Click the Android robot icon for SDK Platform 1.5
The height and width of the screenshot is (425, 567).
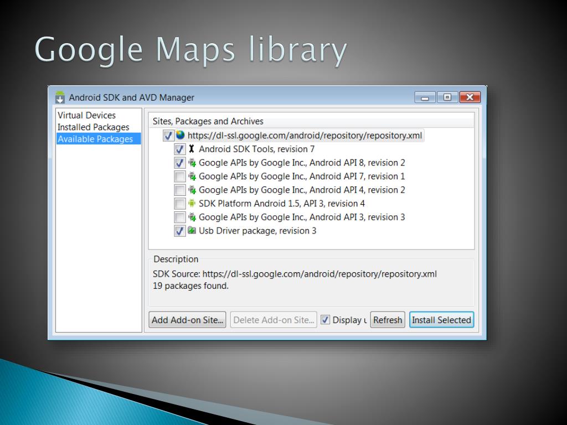192,204
